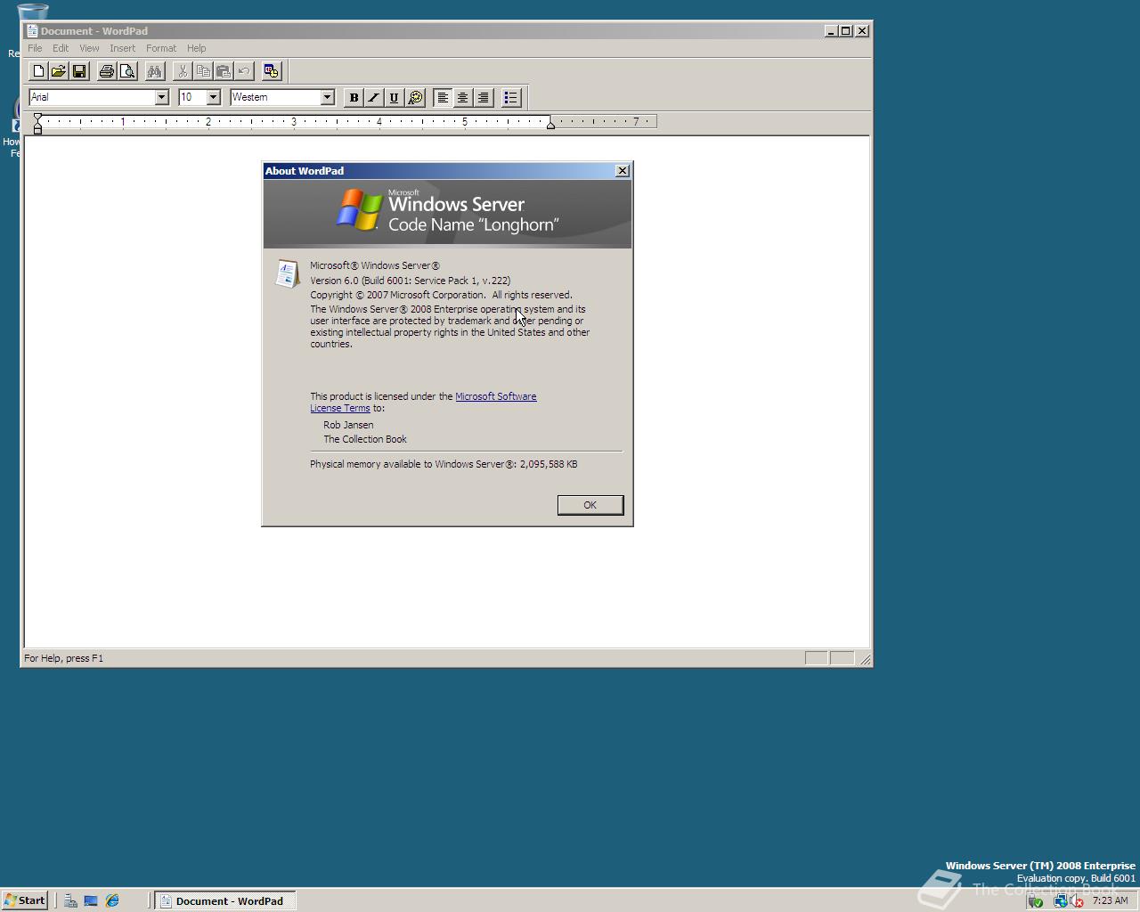Image resolution: width=1140 pixels, height=912 pixels.
Task: Click the Undo arrow icon
Action: pos(244,71)
